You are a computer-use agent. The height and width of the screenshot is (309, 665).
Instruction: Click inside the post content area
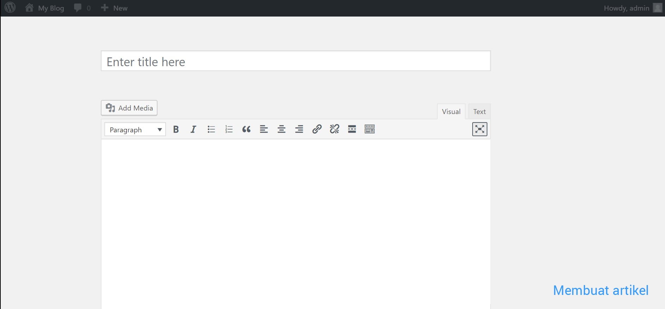tap(296, 224)
